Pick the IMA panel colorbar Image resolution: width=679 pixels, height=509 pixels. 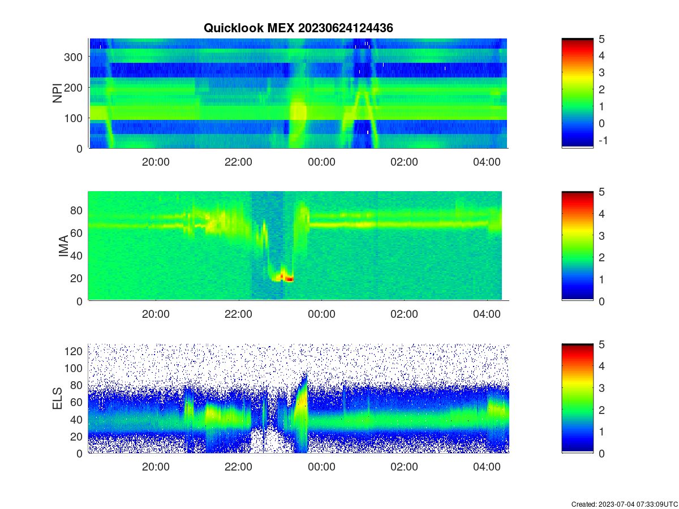tap(577, 246)
